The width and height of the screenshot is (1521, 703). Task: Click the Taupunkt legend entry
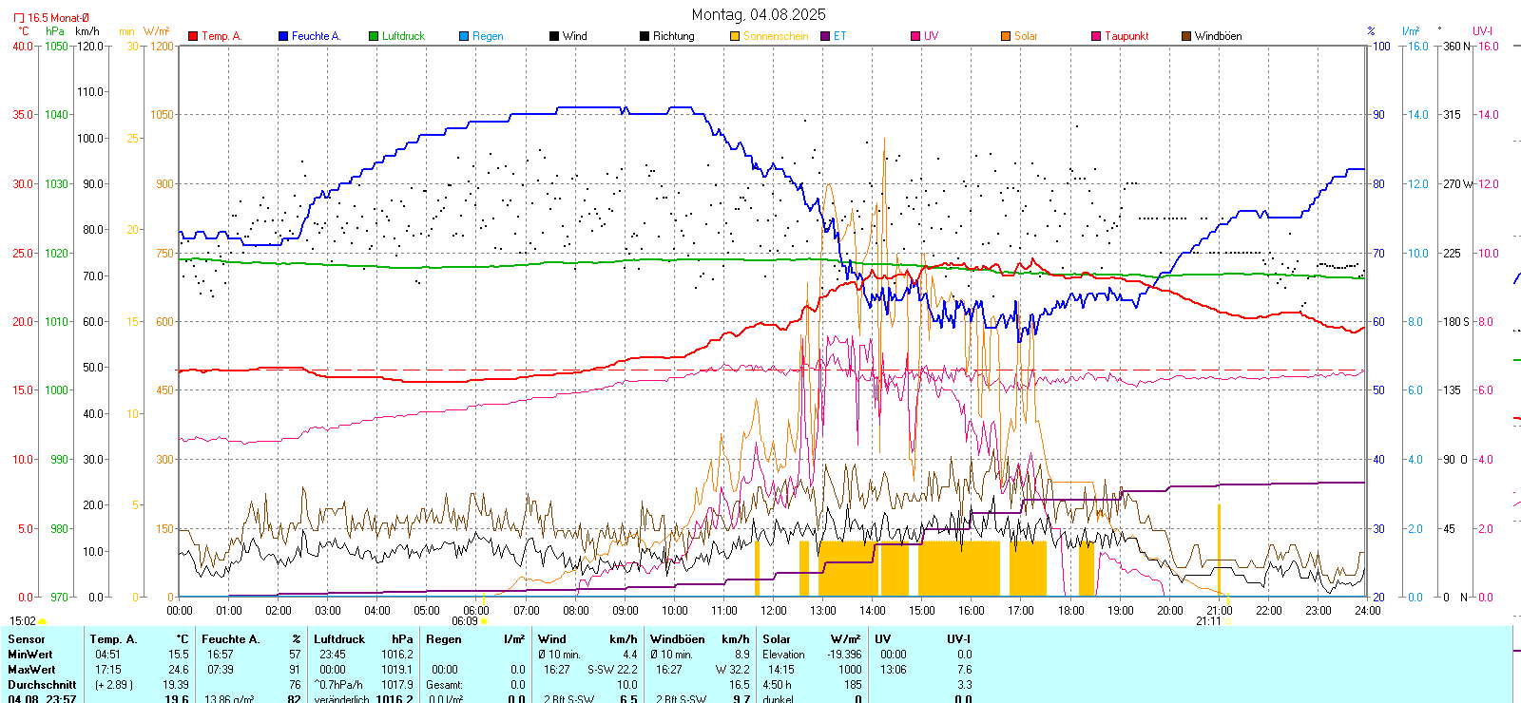click(1126, 36)
